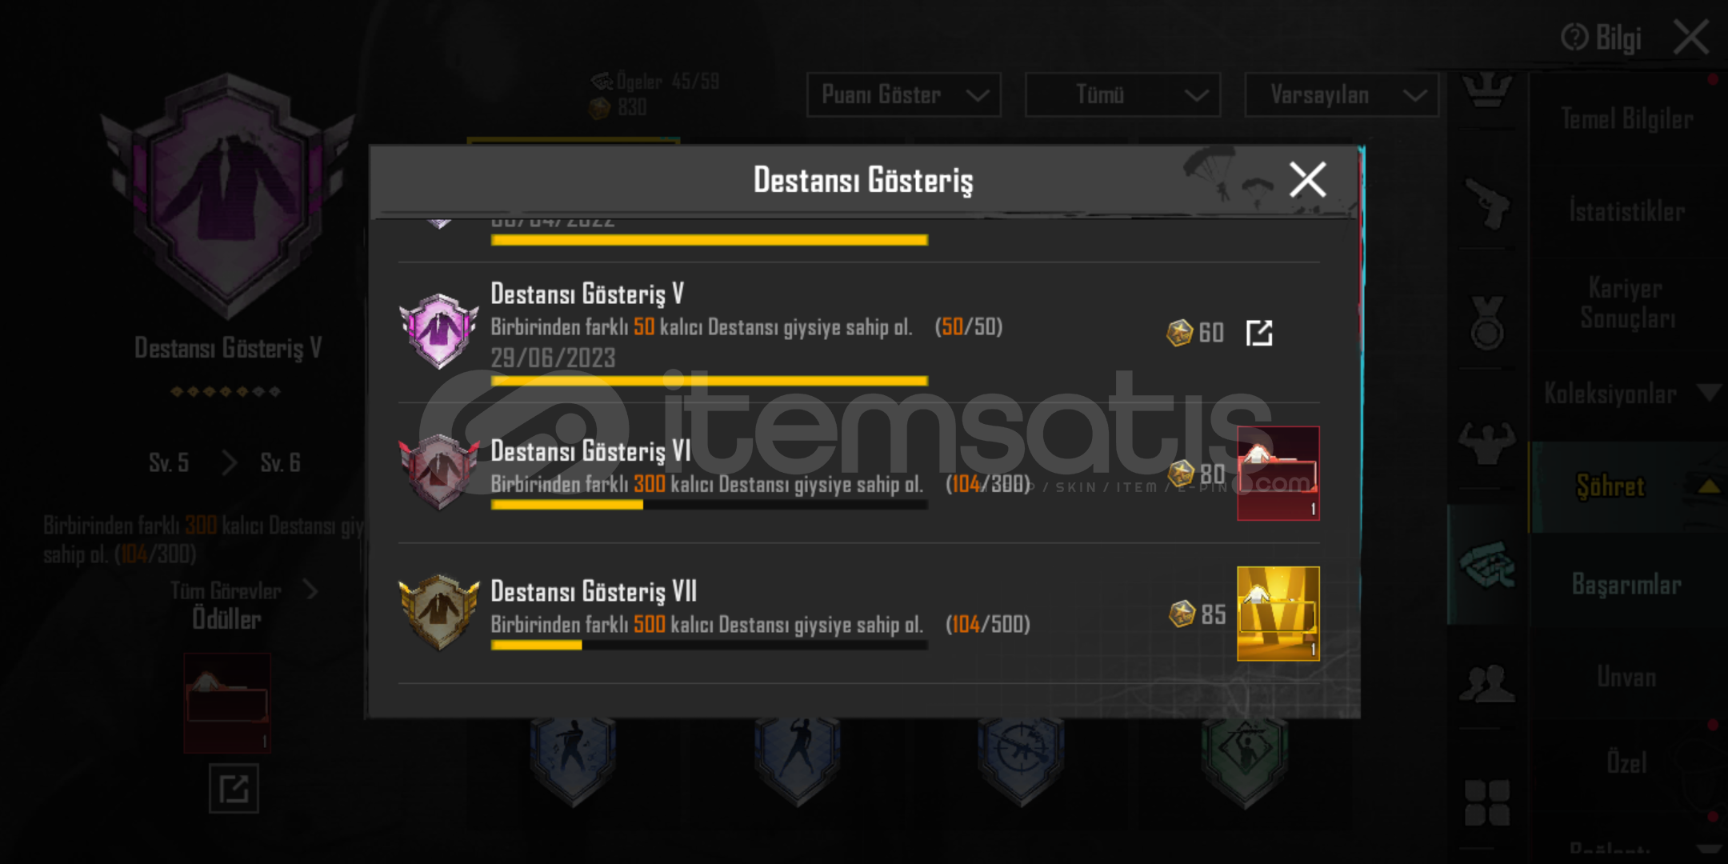Click the pistol statistics sidebar icon
This screenshot has width=1728, height=864.
point(1487,204)
